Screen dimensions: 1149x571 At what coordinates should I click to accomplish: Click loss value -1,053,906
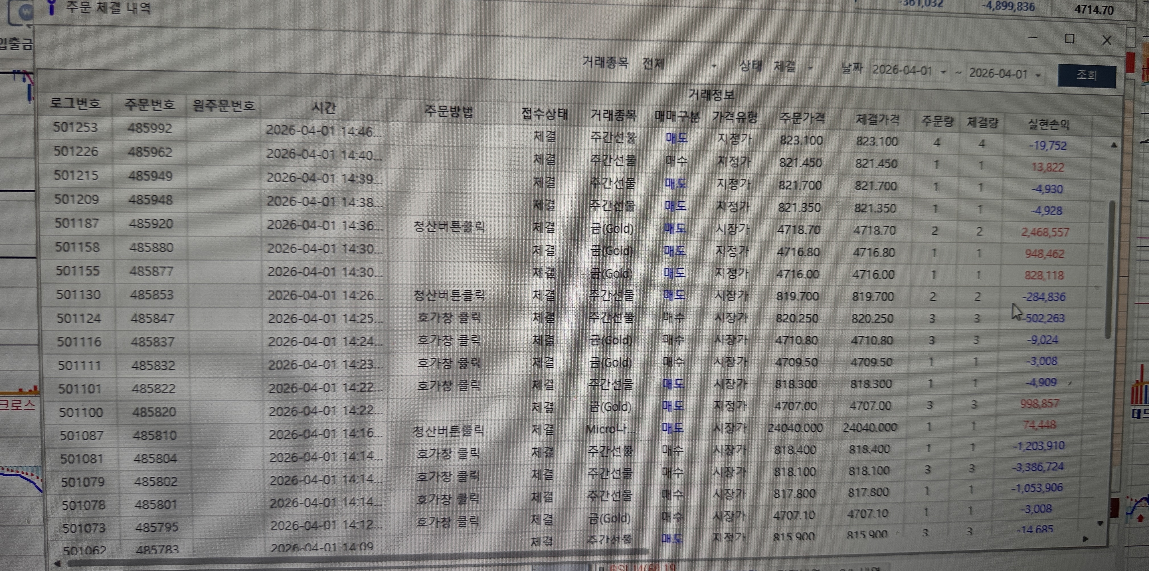[1037, 488]
